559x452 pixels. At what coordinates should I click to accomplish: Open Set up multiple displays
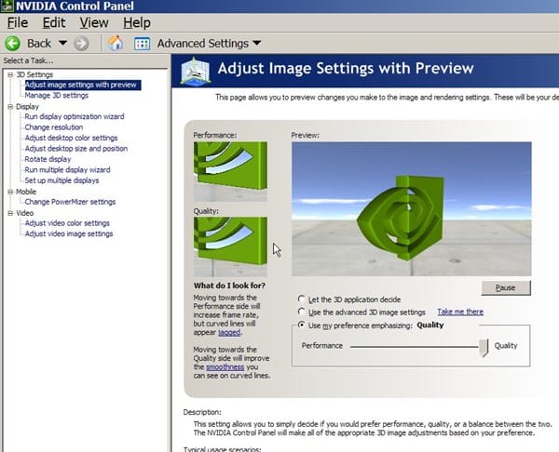[x=61, y=180]
